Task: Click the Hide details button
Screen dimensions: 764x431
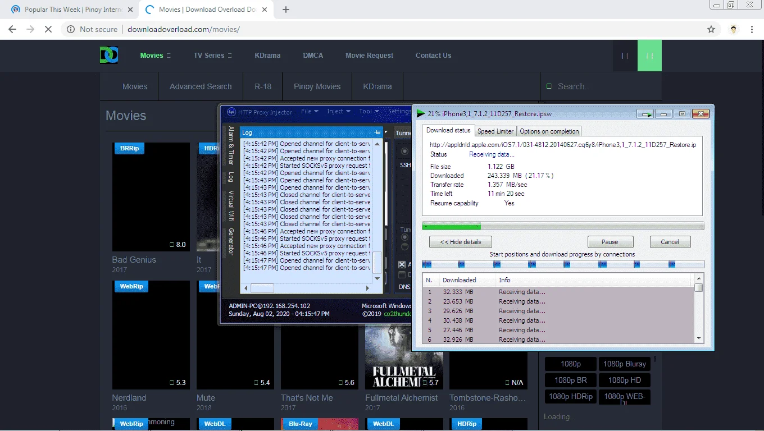Action: point(460,242)
